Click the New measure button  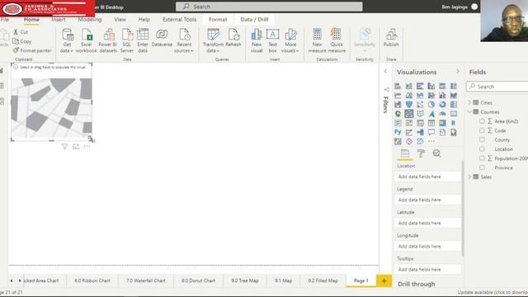coord(317,40)
